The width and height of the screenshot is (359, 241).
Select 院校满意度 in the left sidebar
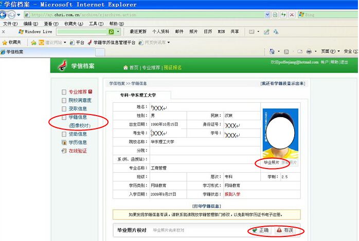tap(80, 100)
